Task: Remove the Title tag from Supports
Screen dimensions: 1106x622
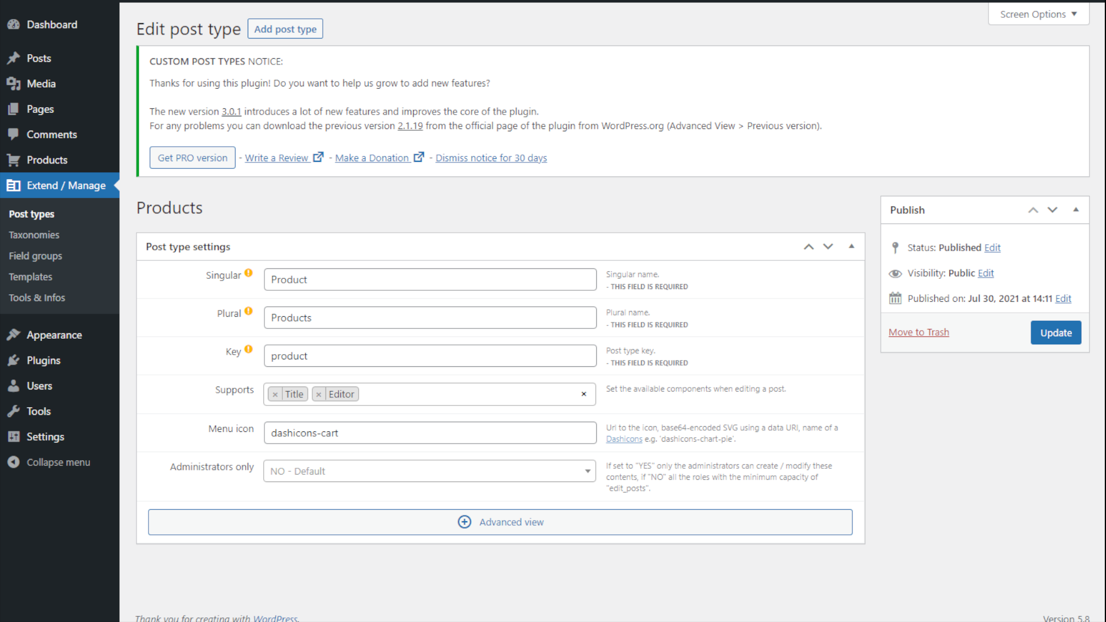Action: coord(275,395)
